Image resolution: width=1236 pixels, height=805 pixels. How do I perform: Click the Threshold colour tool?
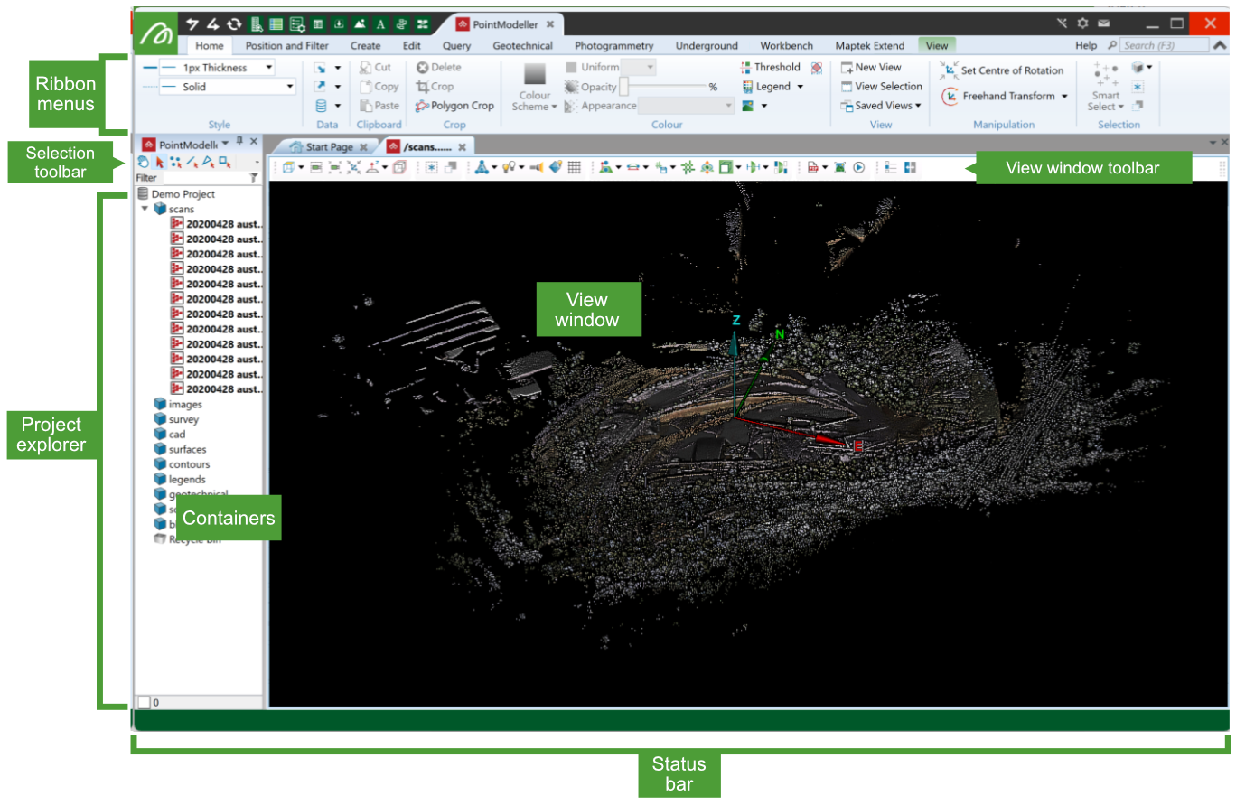click(770, 68)
